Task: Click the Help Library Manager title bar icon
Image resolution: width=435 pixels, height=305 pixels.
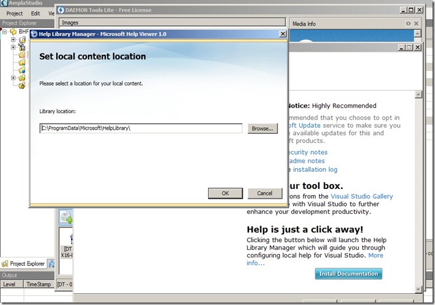Action: coord(34,34)
